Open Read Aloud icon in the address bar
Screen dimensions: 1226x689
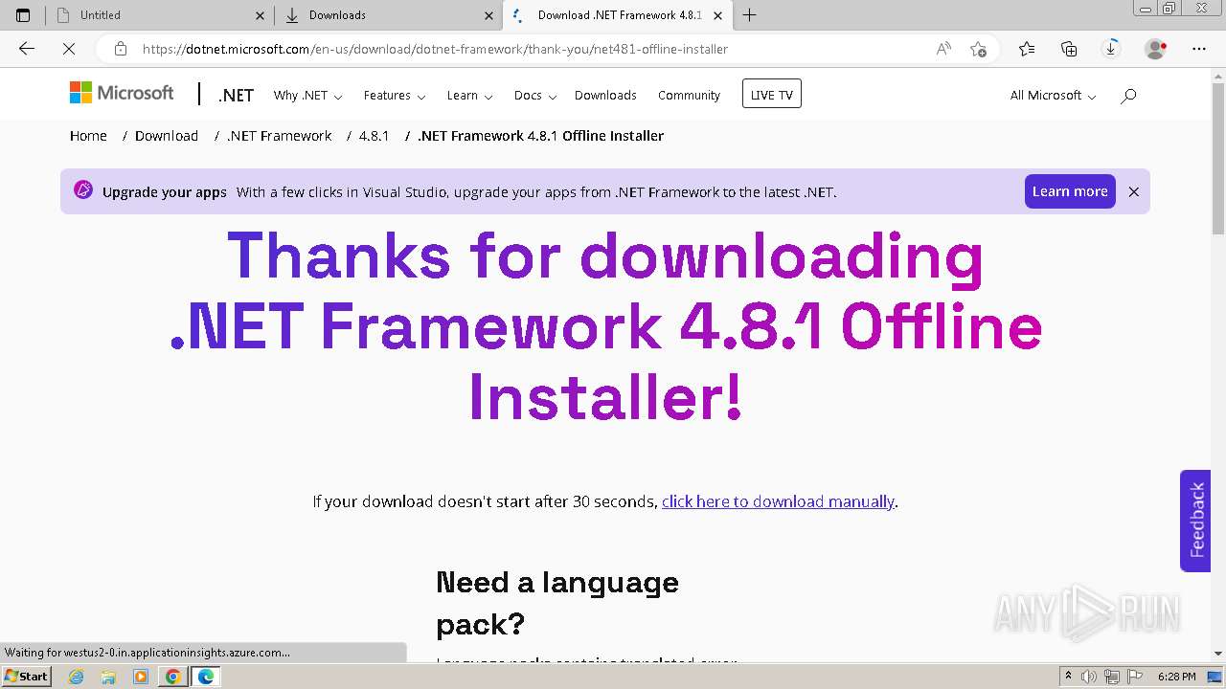943,49
